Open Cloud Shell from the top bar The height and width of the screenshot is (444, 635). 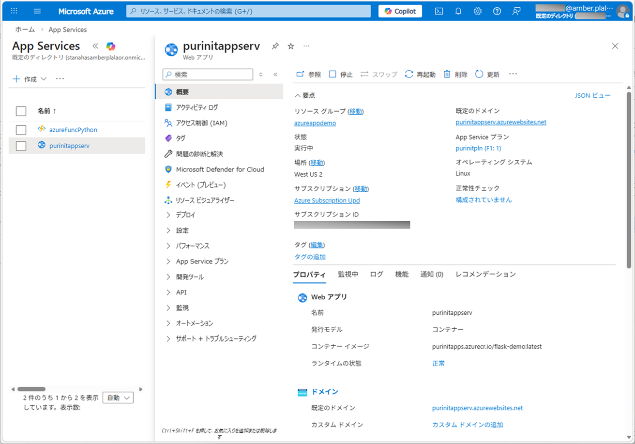[x=438, y=11]
